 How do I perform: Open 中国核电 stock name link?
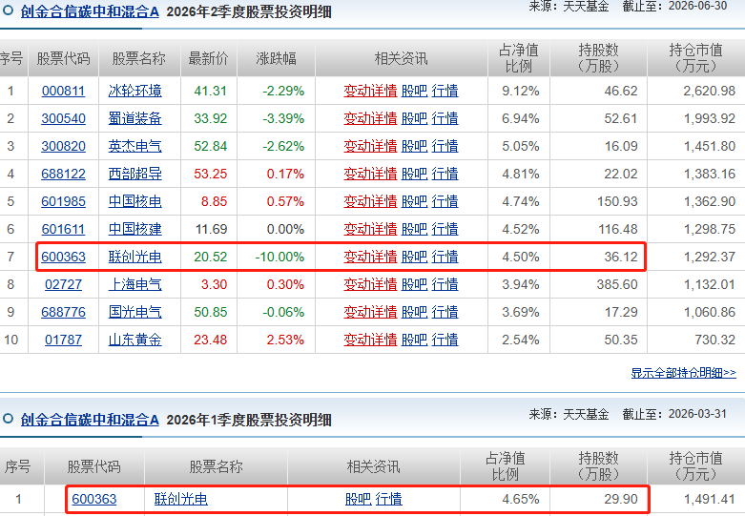tap(135, 201)
